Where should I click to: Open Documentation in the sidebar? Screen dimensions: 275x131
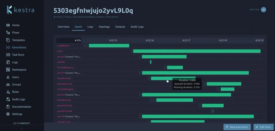coord(22,107)
